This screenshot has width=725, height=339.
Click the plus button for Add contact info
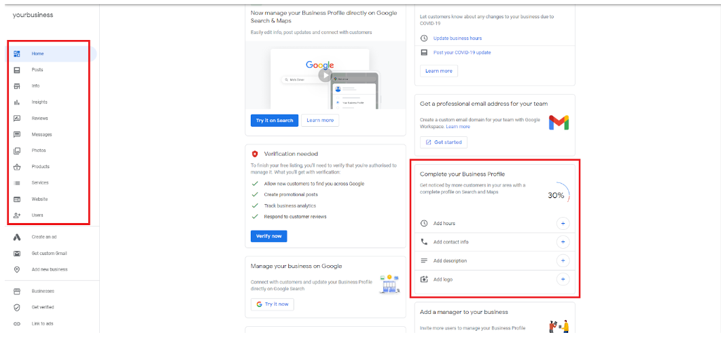click(x=563, y=242)
